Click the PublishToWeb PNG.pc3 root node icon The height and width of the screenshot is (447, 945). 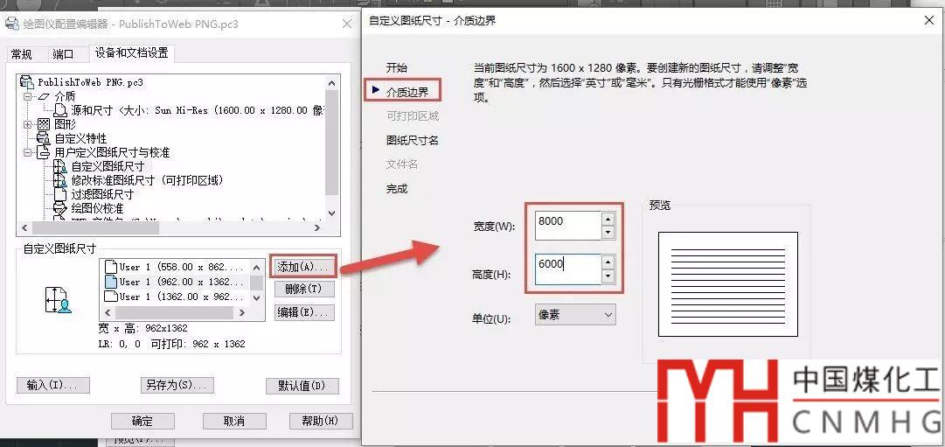click(27, 82)
